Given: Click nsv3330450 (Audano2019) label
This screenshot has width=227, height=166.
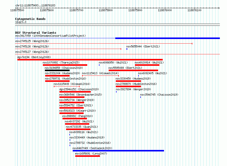Looking at the screenshot, I should [x=133, y=79].
